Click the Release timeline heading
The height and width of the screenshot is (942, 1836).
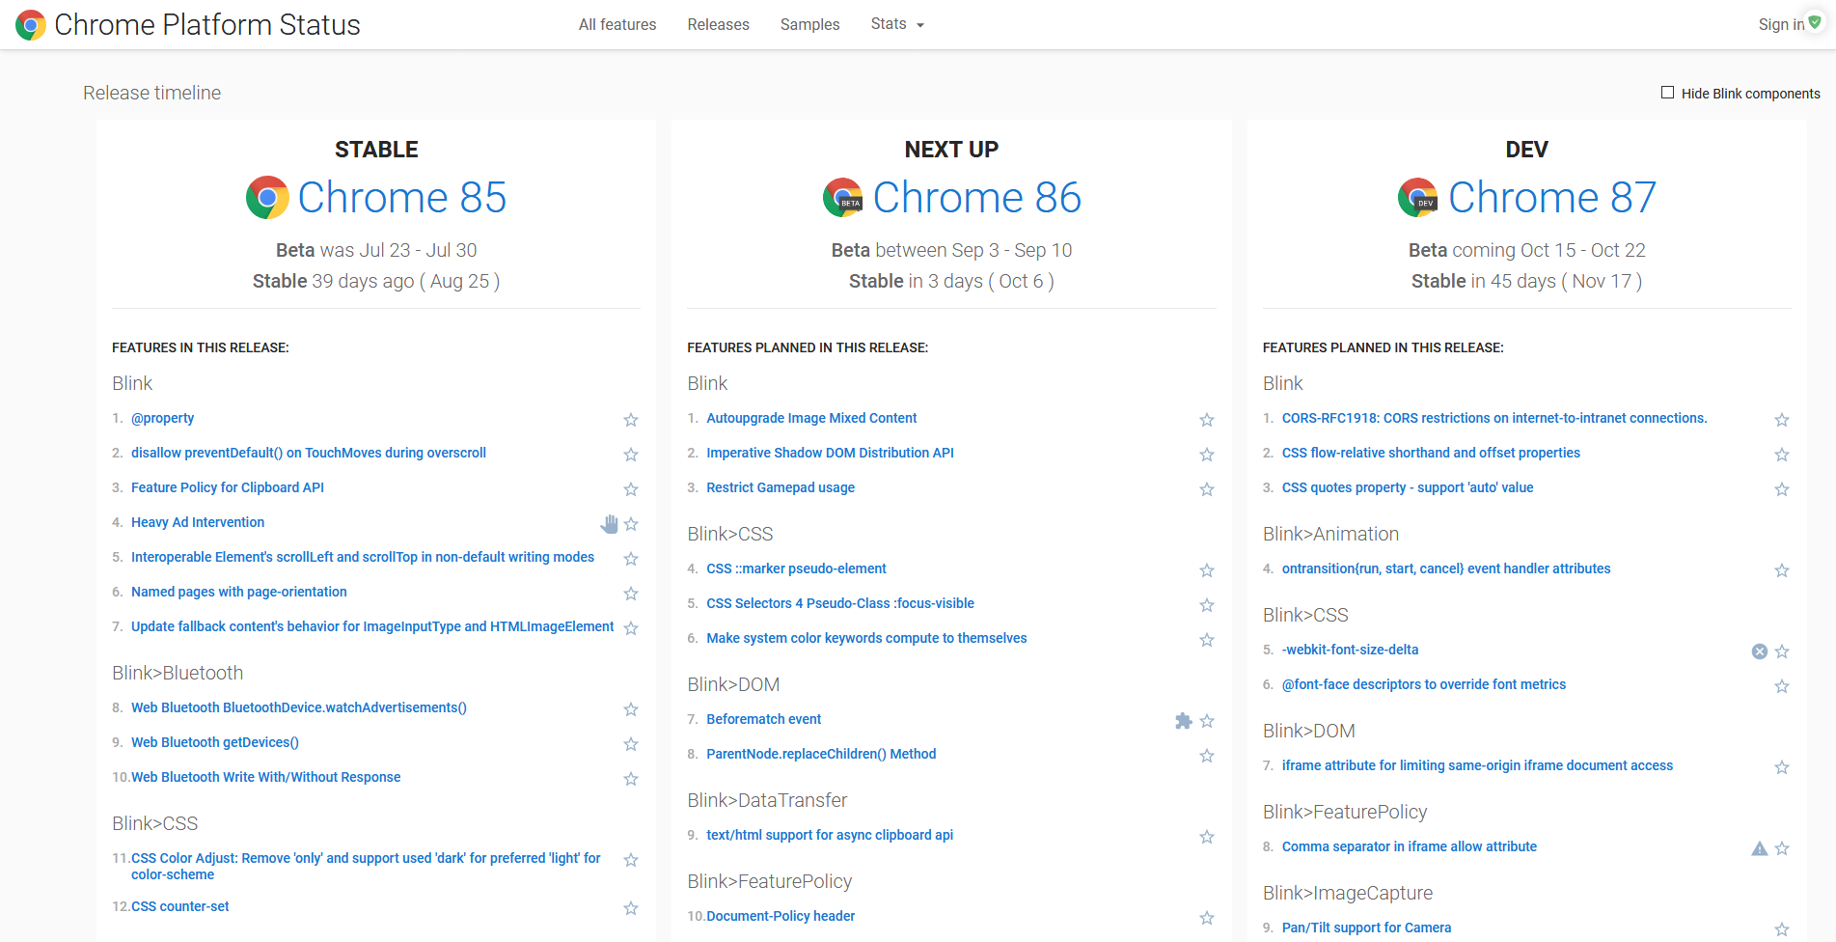[151, 93]
